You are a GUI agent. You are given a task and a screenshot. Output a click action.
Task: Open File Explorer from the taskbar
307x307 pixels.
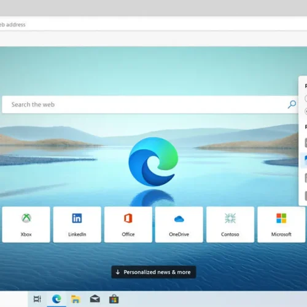click(x=76, y=299)
